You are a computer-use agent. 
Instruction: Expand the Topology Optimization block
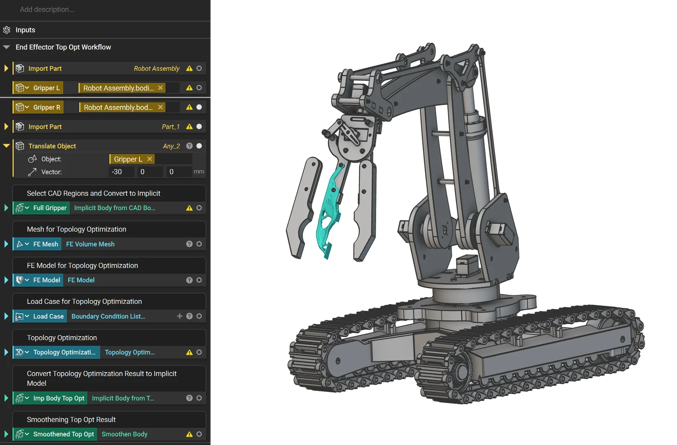tap(6, 352)
